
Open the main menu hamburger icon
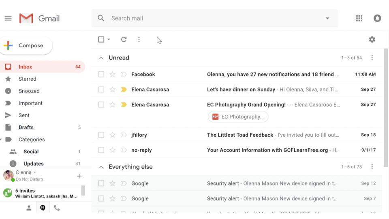tap(8, 18)
